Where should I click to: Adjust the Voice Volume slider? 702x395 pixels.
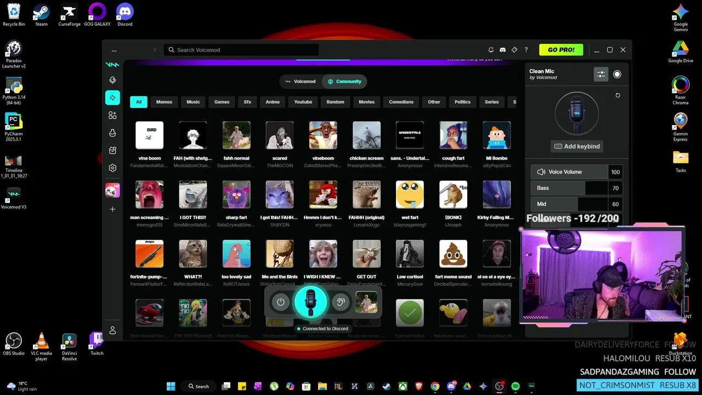click(576, 172)
